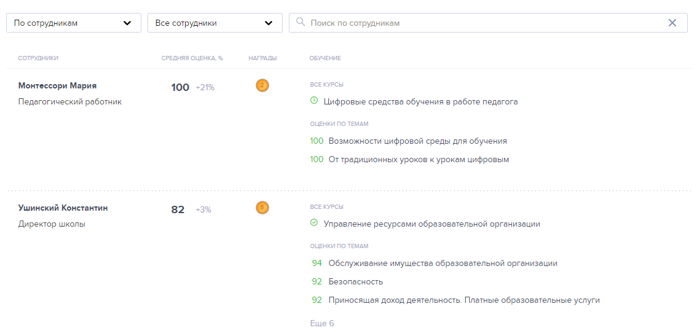Open the 'По сотрудникам' dropdown
Image resolution: width=697 pixels, height=336 pixels.
coord(73,23)
